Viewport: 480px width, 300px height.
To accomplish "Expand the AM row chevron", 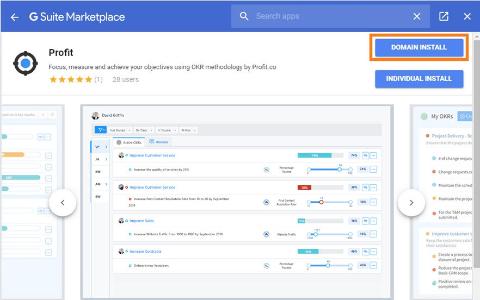I will pos(106,184).
